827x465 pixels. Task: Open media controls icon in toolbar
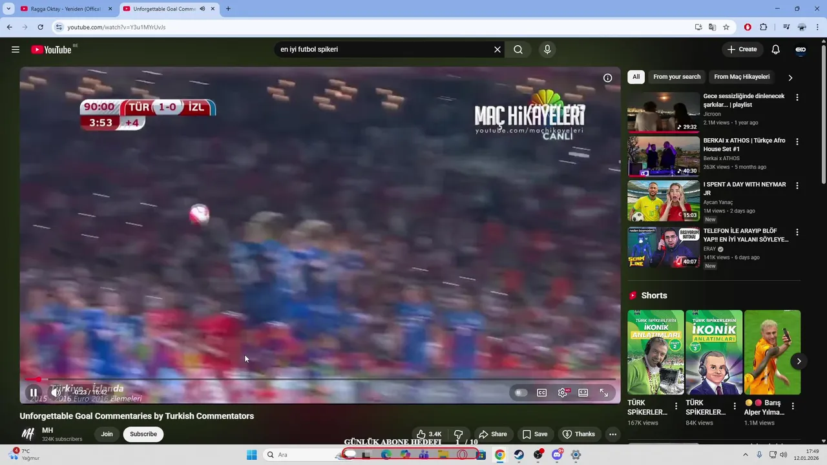(x=786, y=27)
